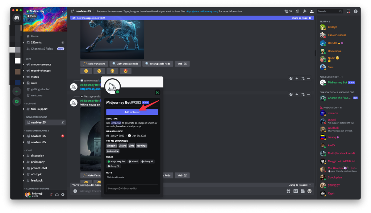The image size is (371, 213).
Task: Click Make Variations beside Light Upscale Redo
Action: coord(95,64)
